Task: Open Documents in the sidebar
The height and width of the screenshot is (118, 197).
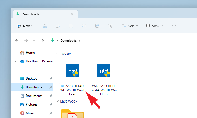Action: (32, 96)
